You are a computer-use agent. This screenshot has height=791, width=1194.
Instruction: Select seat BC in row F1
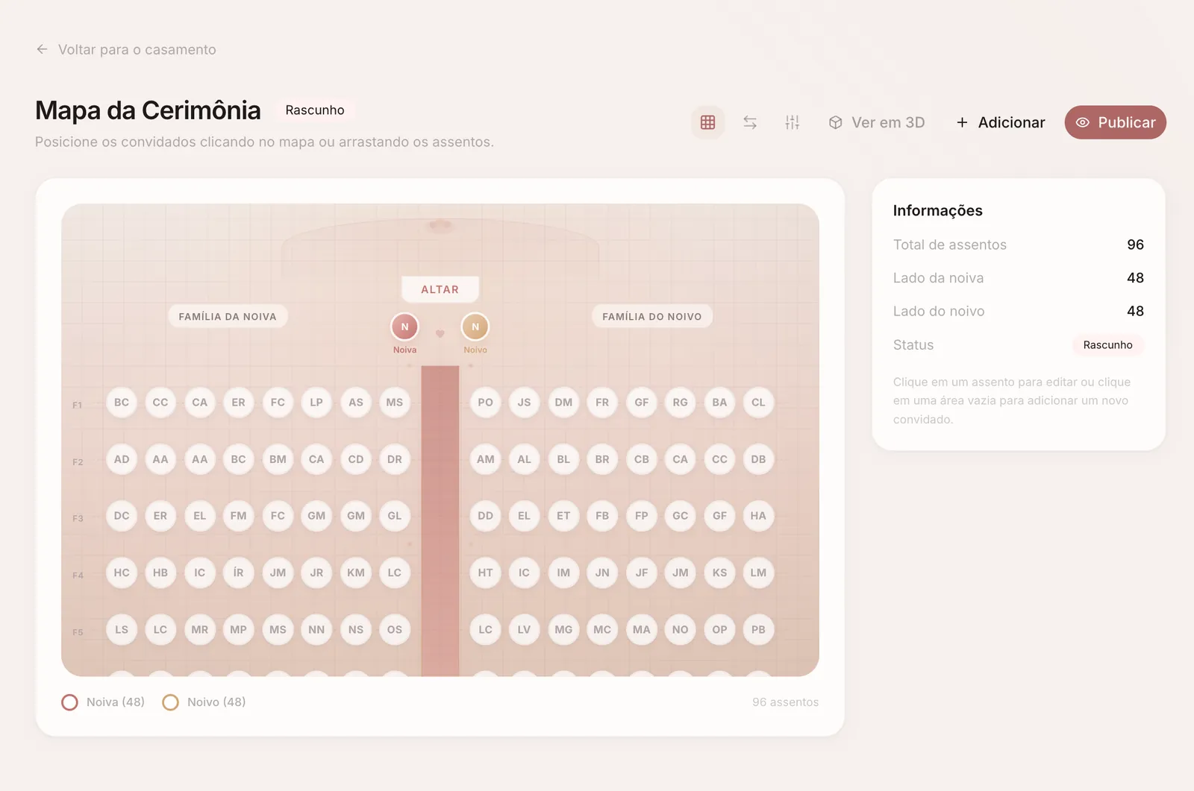click(122, 403)
